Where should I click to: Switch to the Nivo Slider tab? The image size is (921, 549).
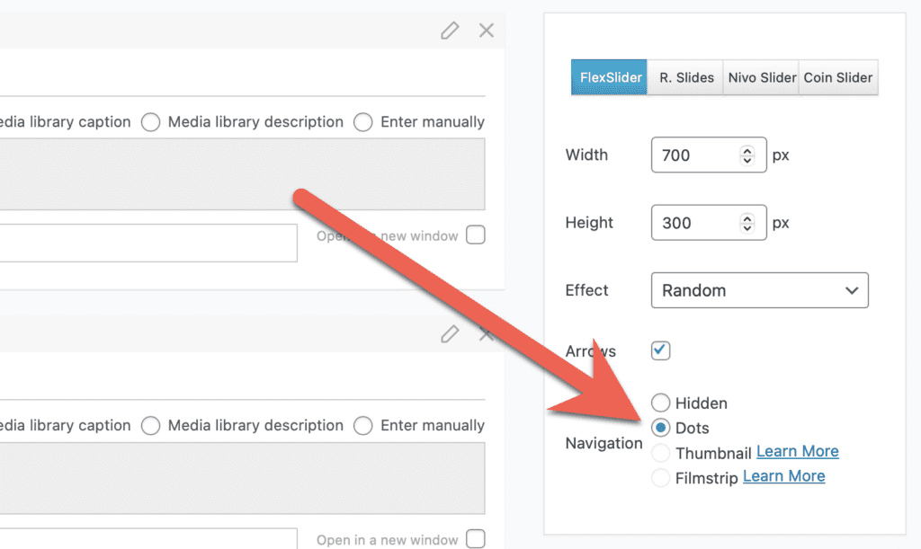[x=762, y=77]
